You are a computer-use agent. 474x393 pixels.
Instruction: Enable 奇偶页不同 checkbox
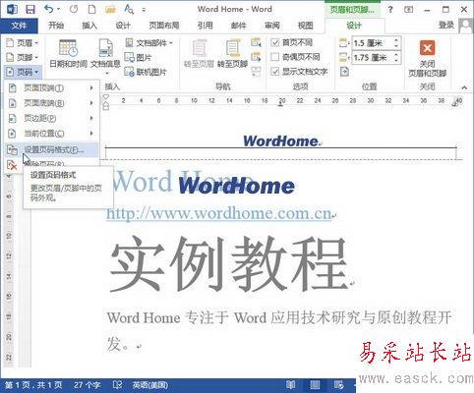pyautogui.click(x=275, y=57)
